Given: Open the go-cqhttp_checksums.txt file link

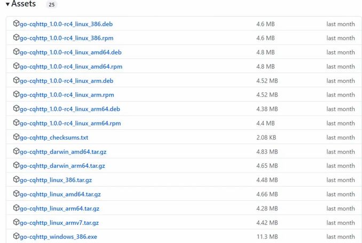Looking at the screenshot, I should (54, 137).
